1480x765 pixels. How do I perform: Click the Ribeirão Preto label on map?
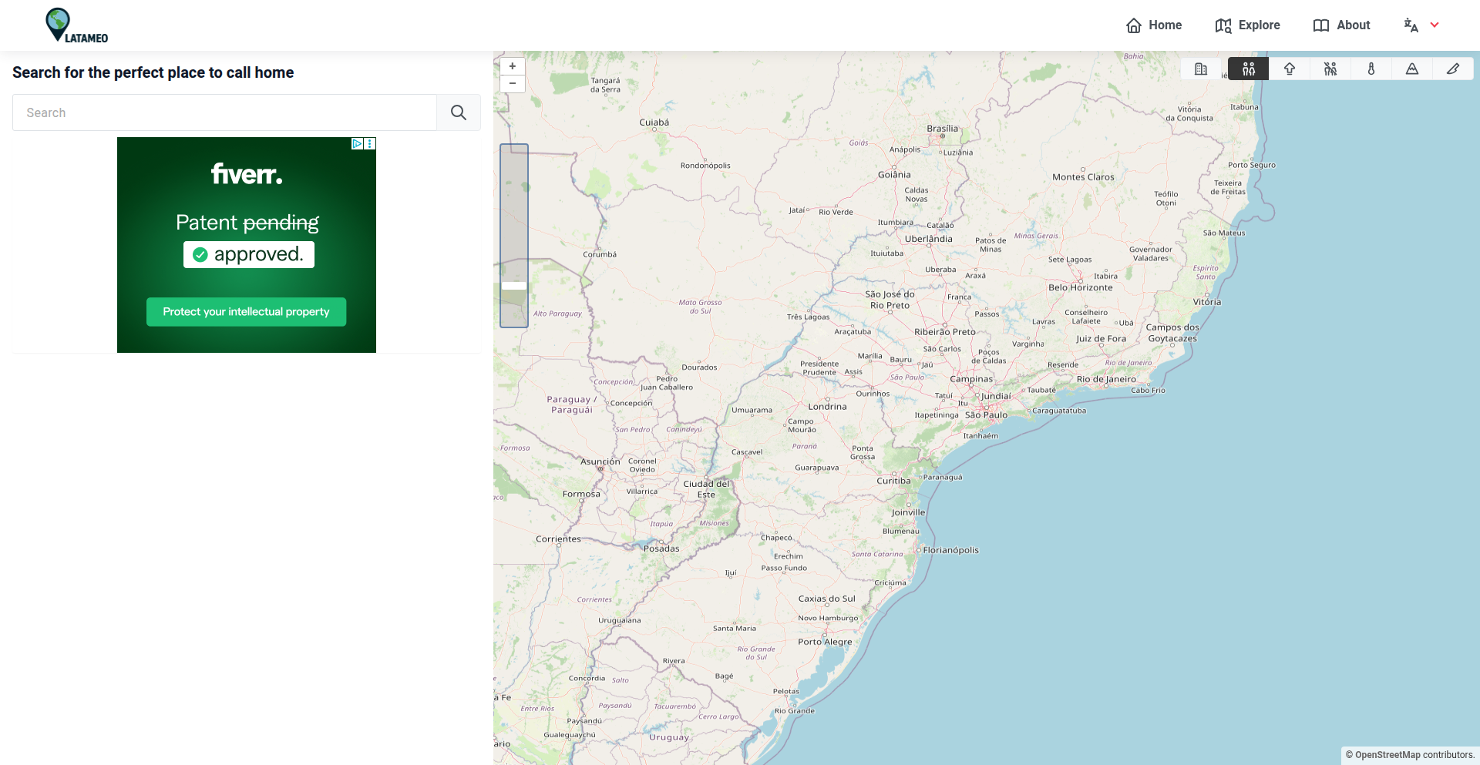point(945,332)
